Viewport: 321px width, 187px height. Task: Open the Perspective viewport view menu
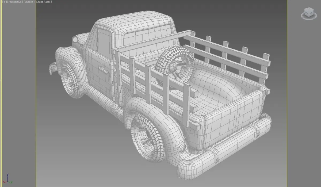[15, 2]
